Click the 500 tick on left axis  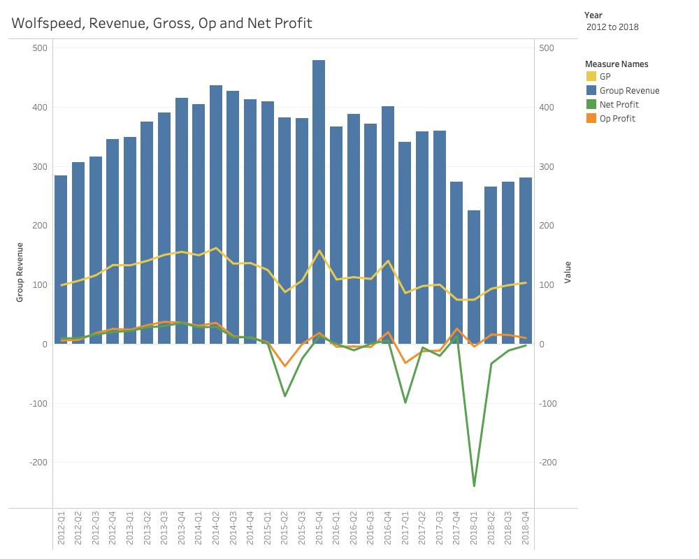click(x=40, y=48)
